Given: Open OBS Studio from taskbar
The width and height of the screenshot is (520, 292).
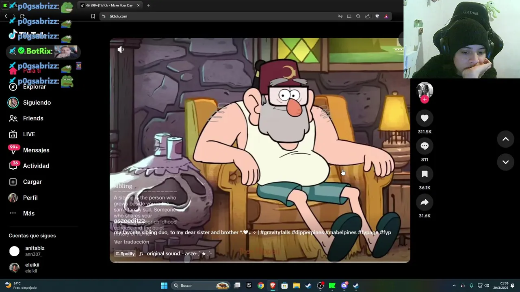Looking at the screenshot, I should coord(320,286).
